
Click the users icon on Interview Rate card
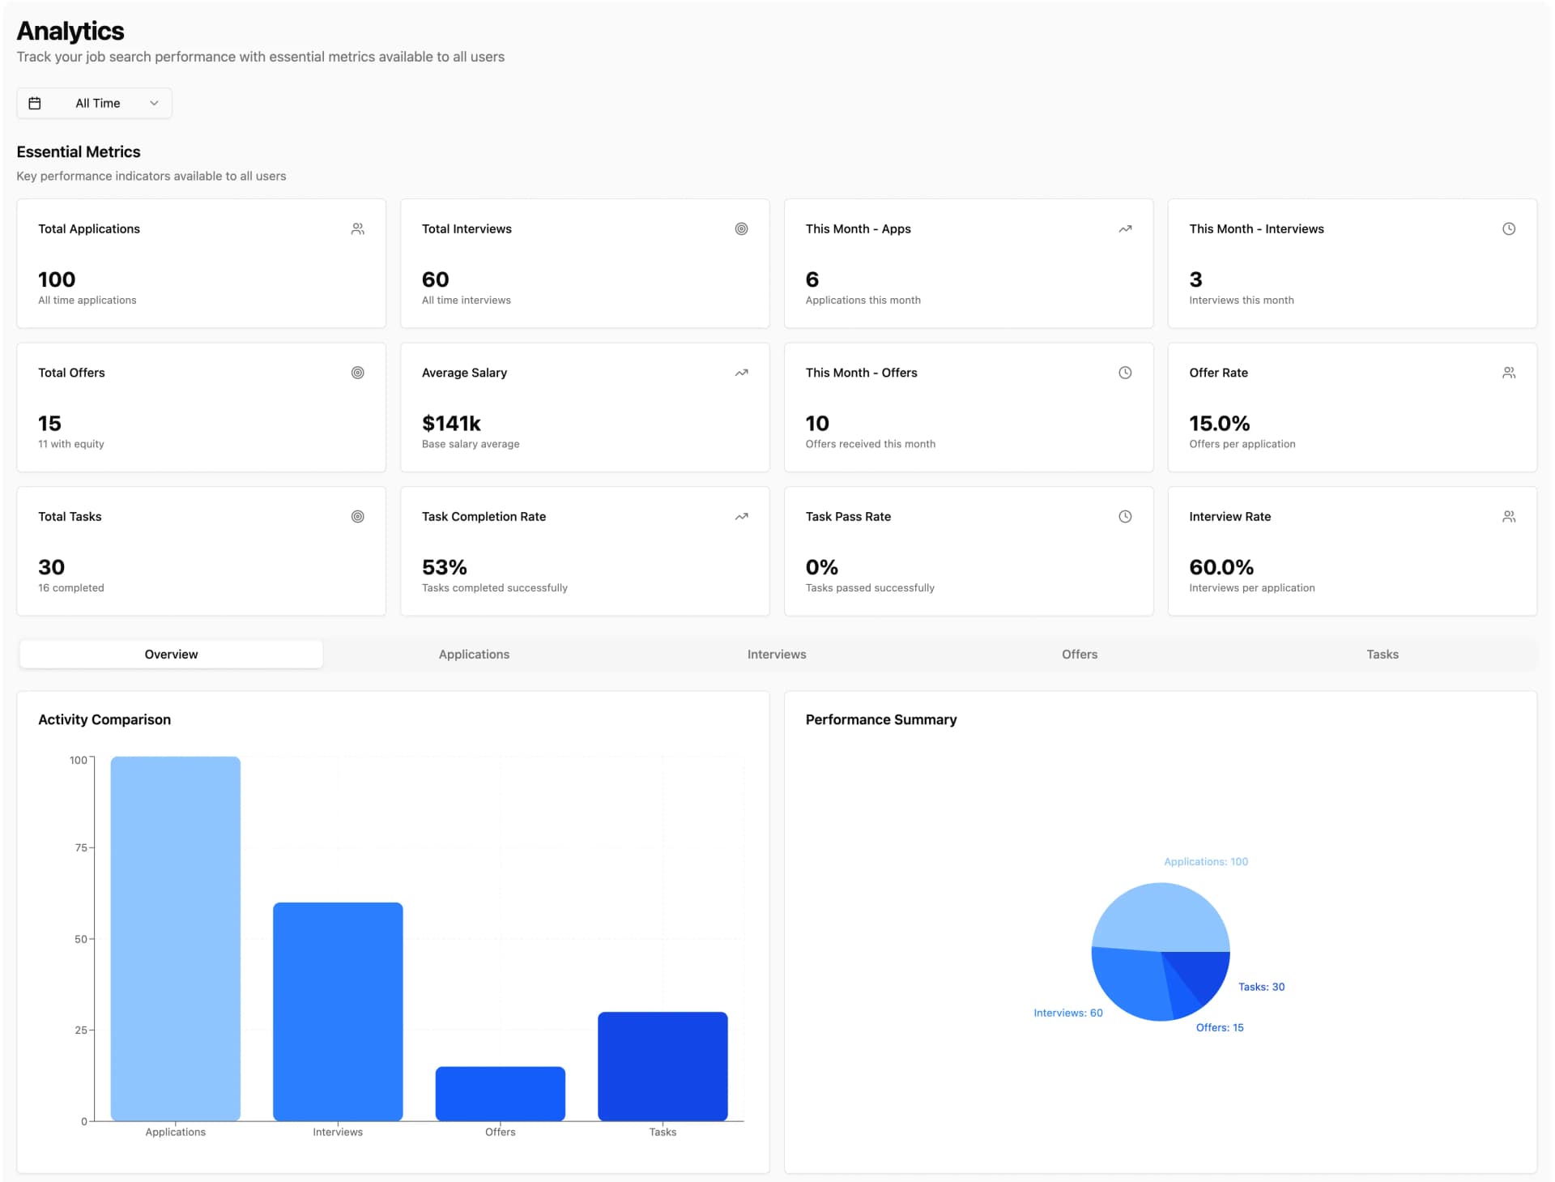(1509, 516)
